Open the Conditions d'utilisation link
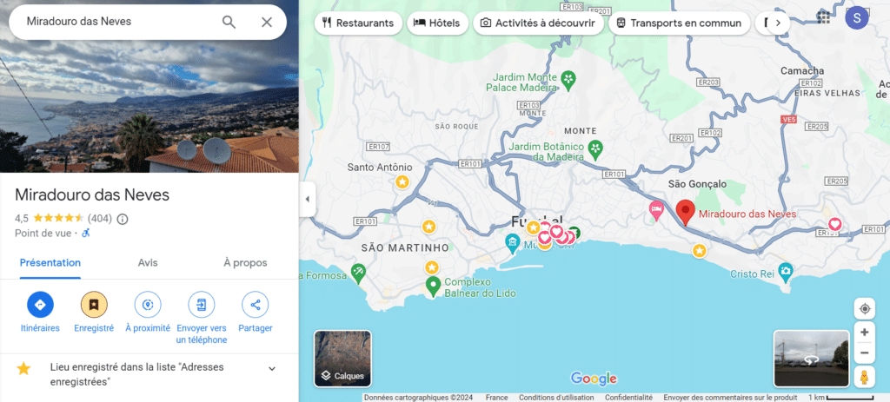 pyautogui.click(x=556, y=398)
